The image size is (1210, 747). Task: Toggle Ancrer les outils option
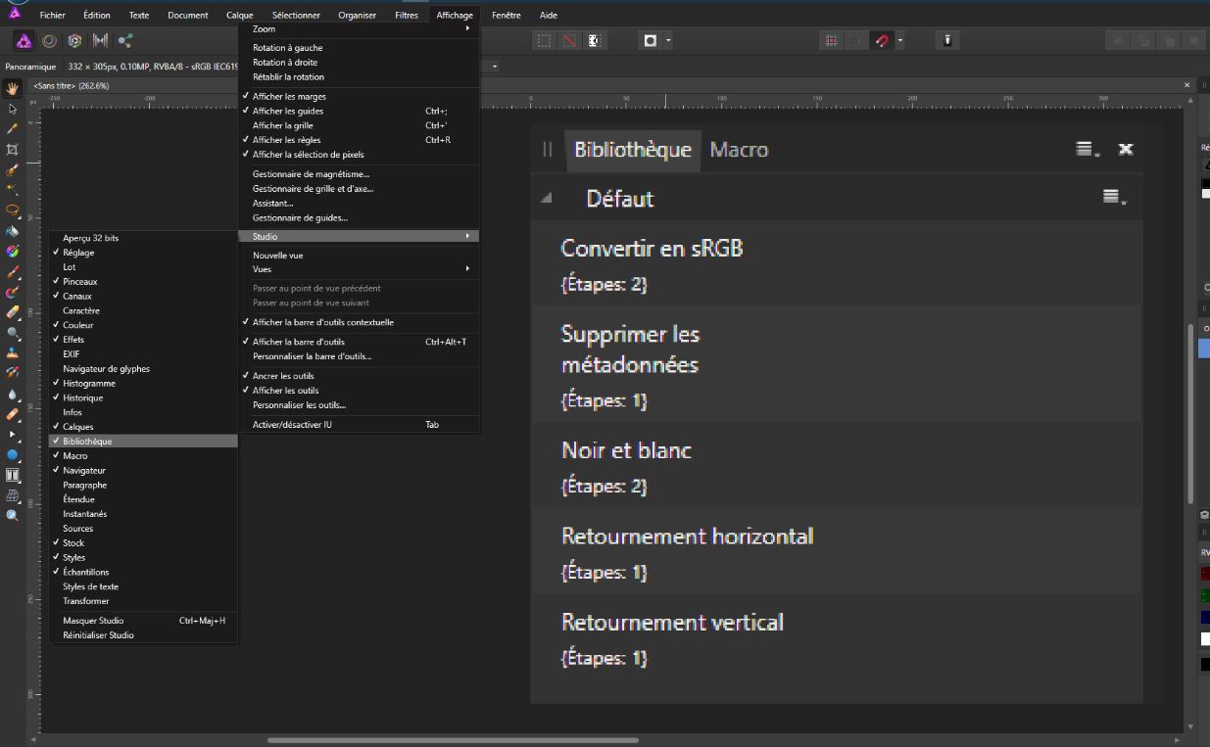359,376
